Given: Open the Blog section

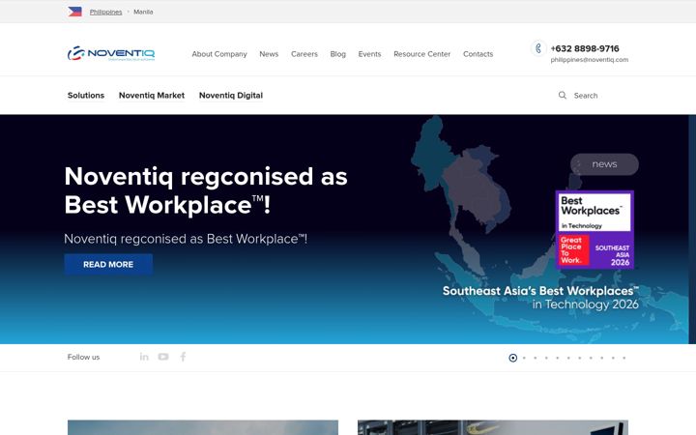Looking at the screenshot, I should (337, 54).
